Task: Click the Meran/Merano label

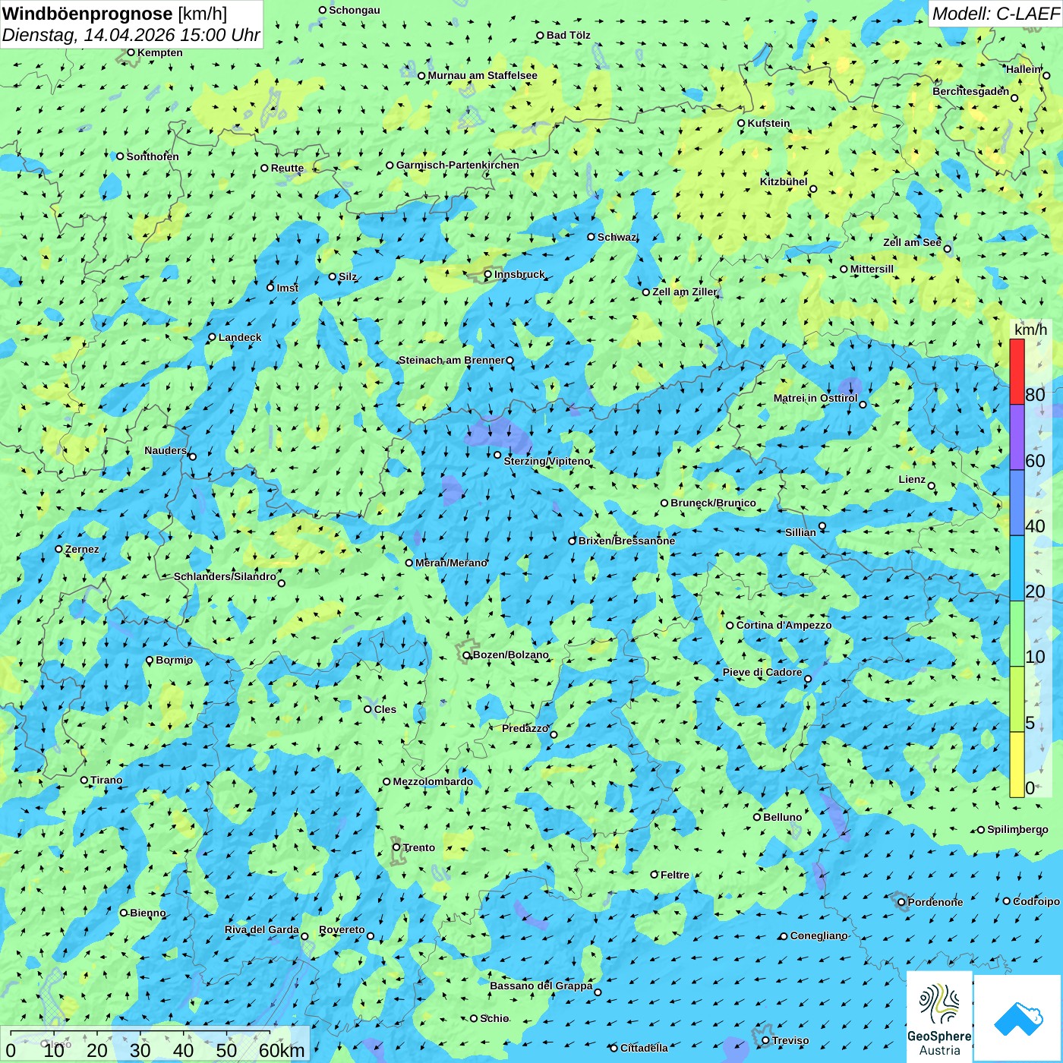Action: pyautogui.click(x=451, y=563)
